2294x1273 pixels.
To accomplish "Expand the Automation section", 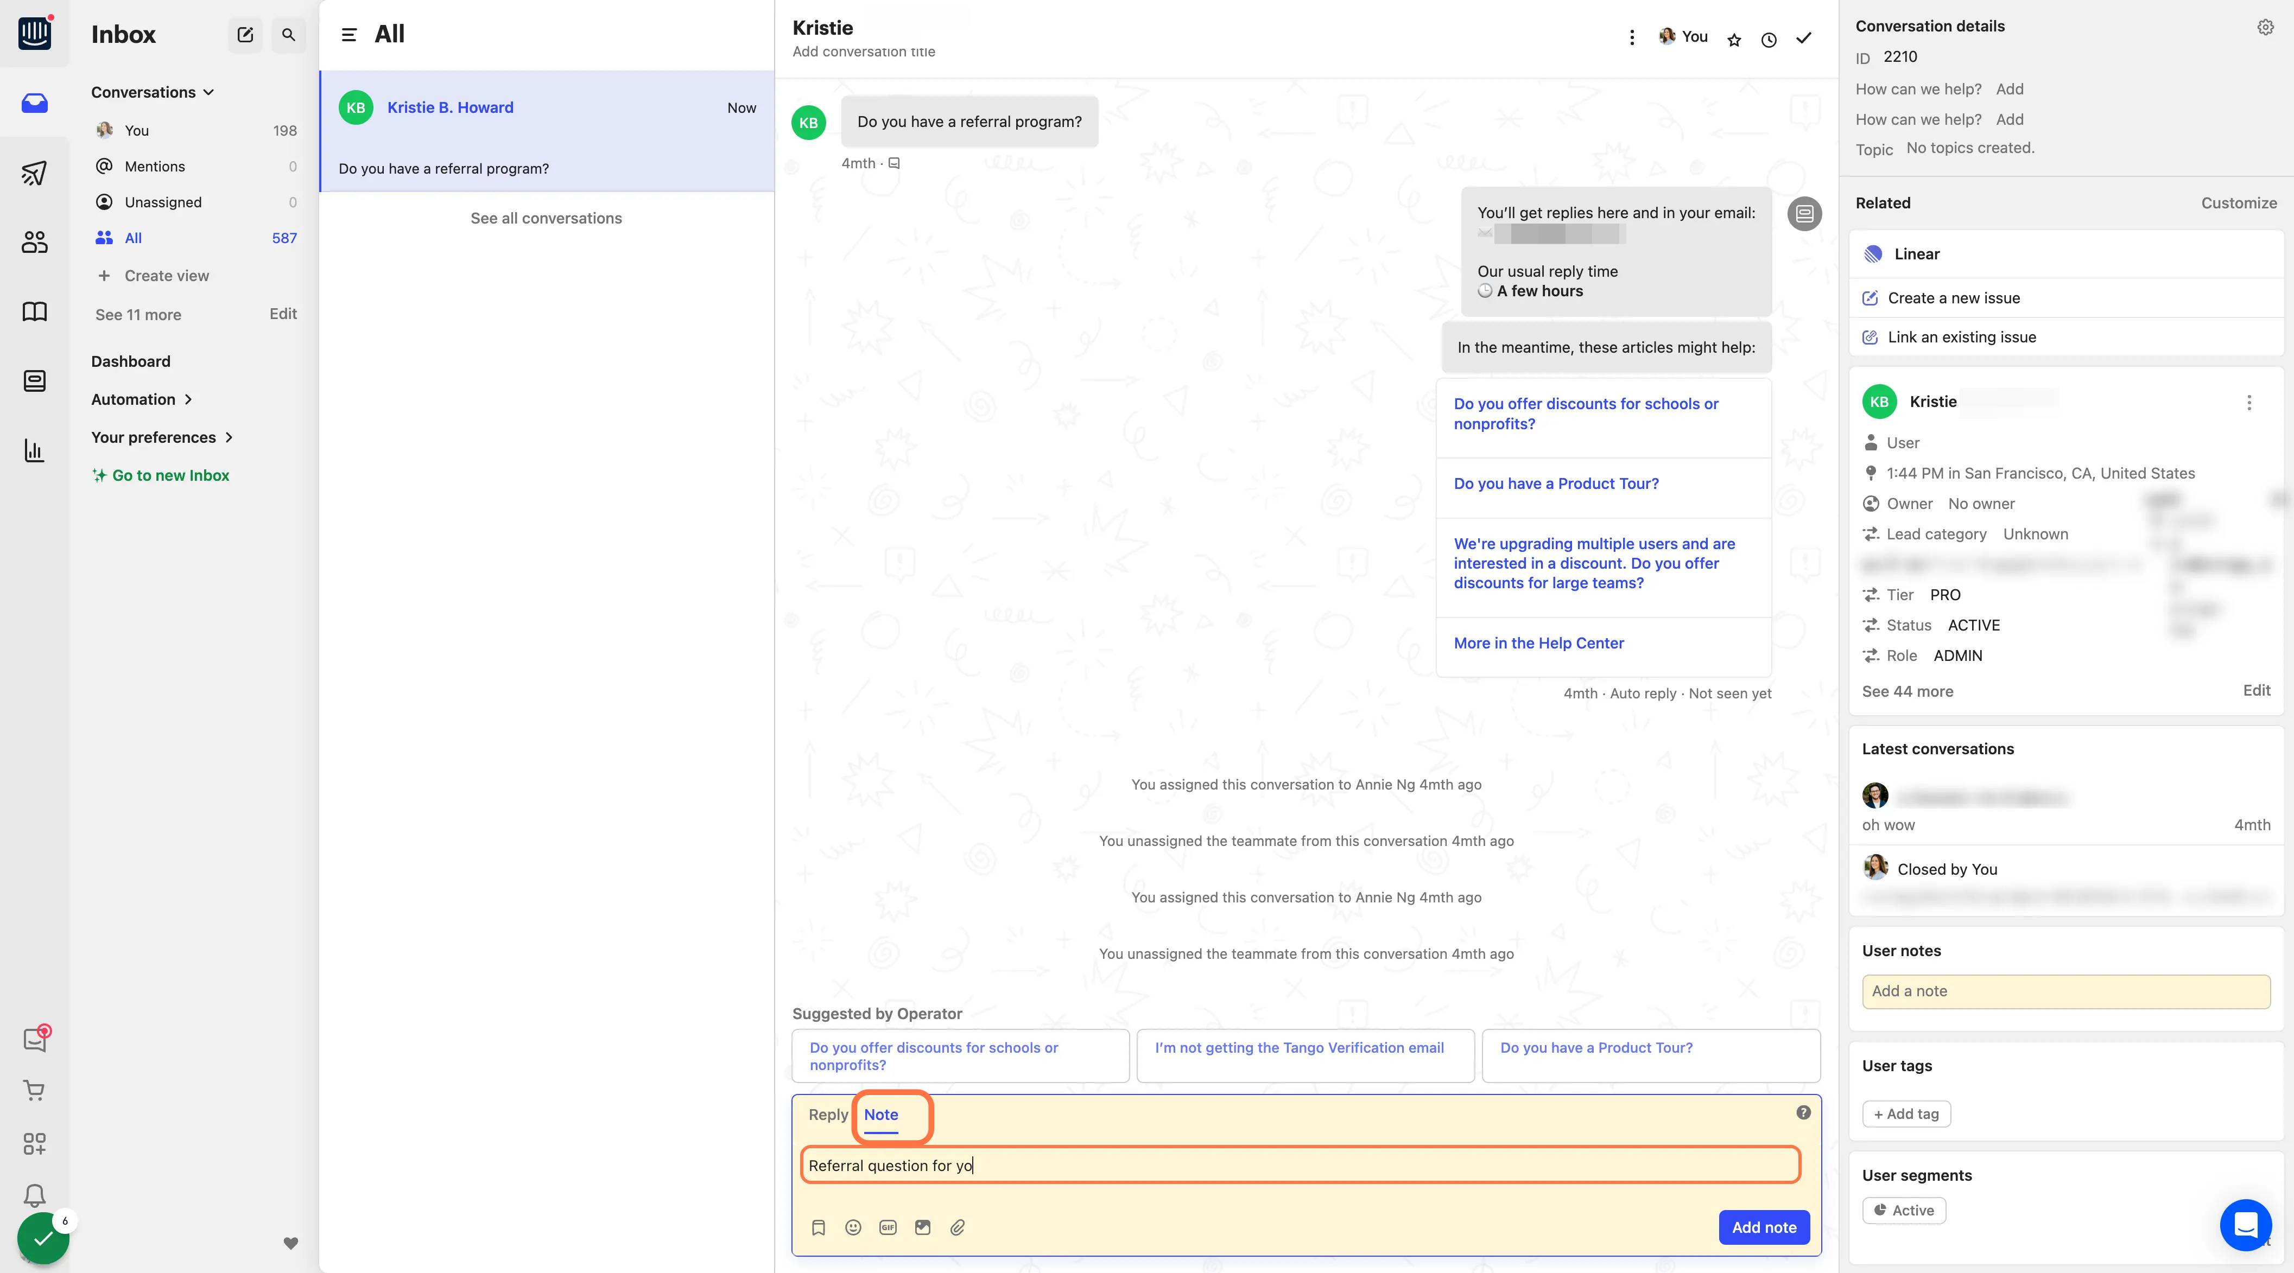I will click(x=142, y=400).
